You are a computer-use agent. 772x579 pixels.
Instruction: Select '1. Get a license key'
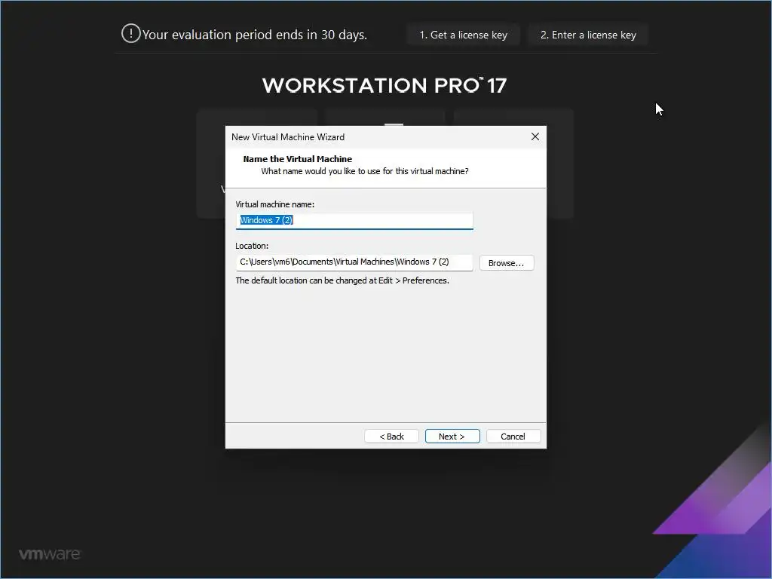[464, 35]
